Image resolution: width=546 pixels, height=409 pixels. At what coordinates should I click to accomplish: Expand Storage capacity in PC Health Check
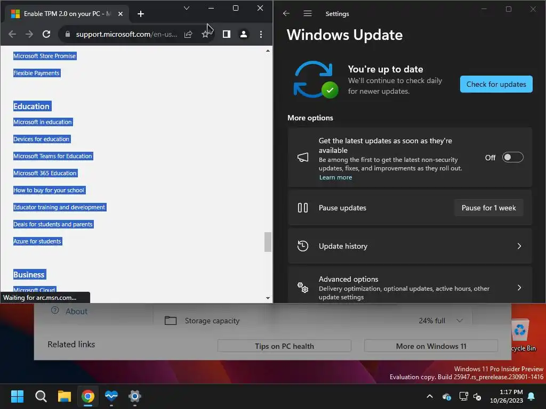(460, 321)
